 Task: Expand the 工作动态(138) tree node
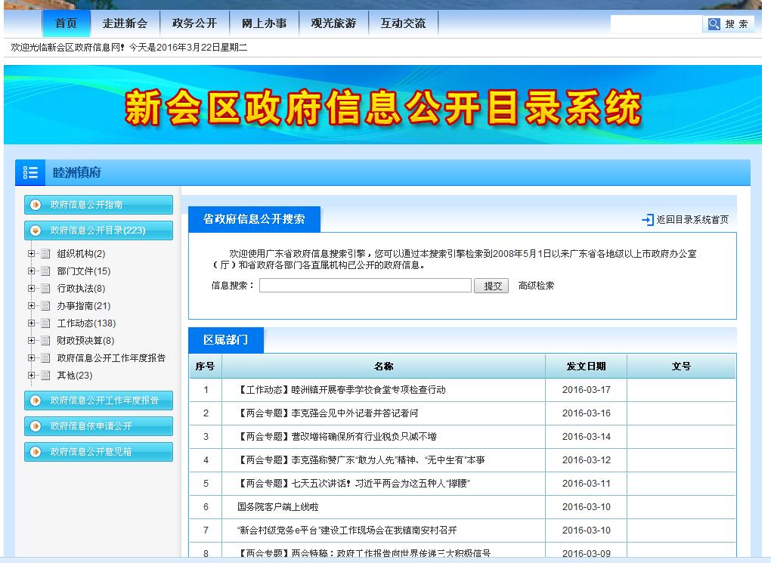pyautogui.click(x=32, y=323)
